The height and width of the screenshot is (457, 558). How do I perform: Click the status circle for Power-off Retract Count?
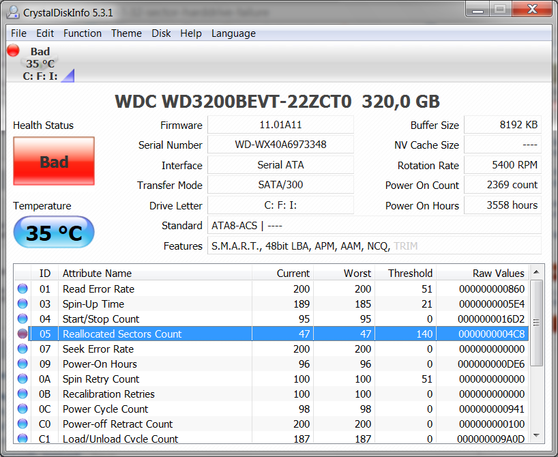coord(23,424)
